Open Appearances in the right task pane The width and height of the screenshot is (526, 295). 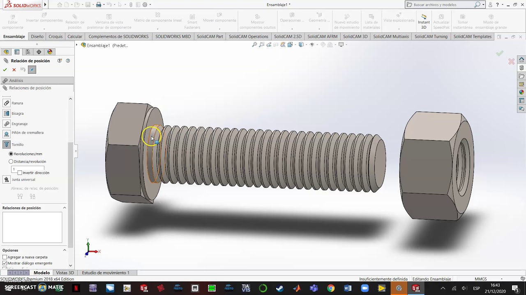[x=521, y=93]
